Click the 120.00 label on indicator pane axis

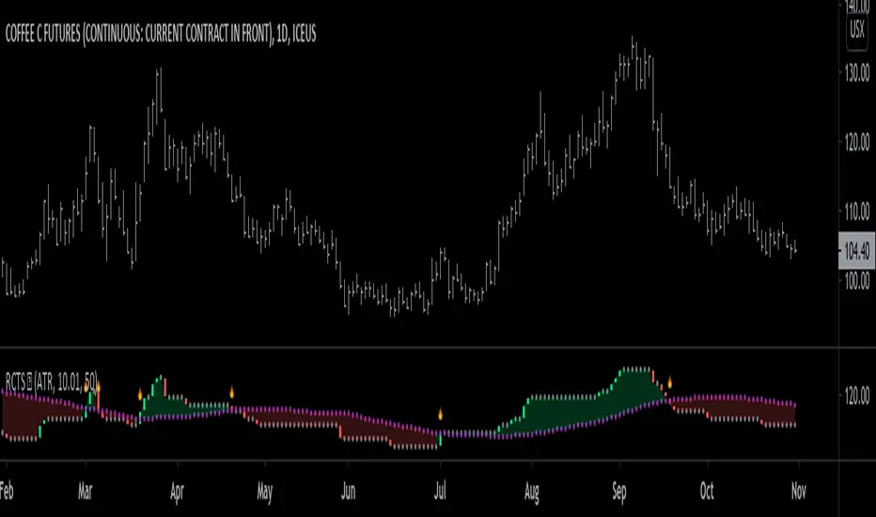coord(855,396)
